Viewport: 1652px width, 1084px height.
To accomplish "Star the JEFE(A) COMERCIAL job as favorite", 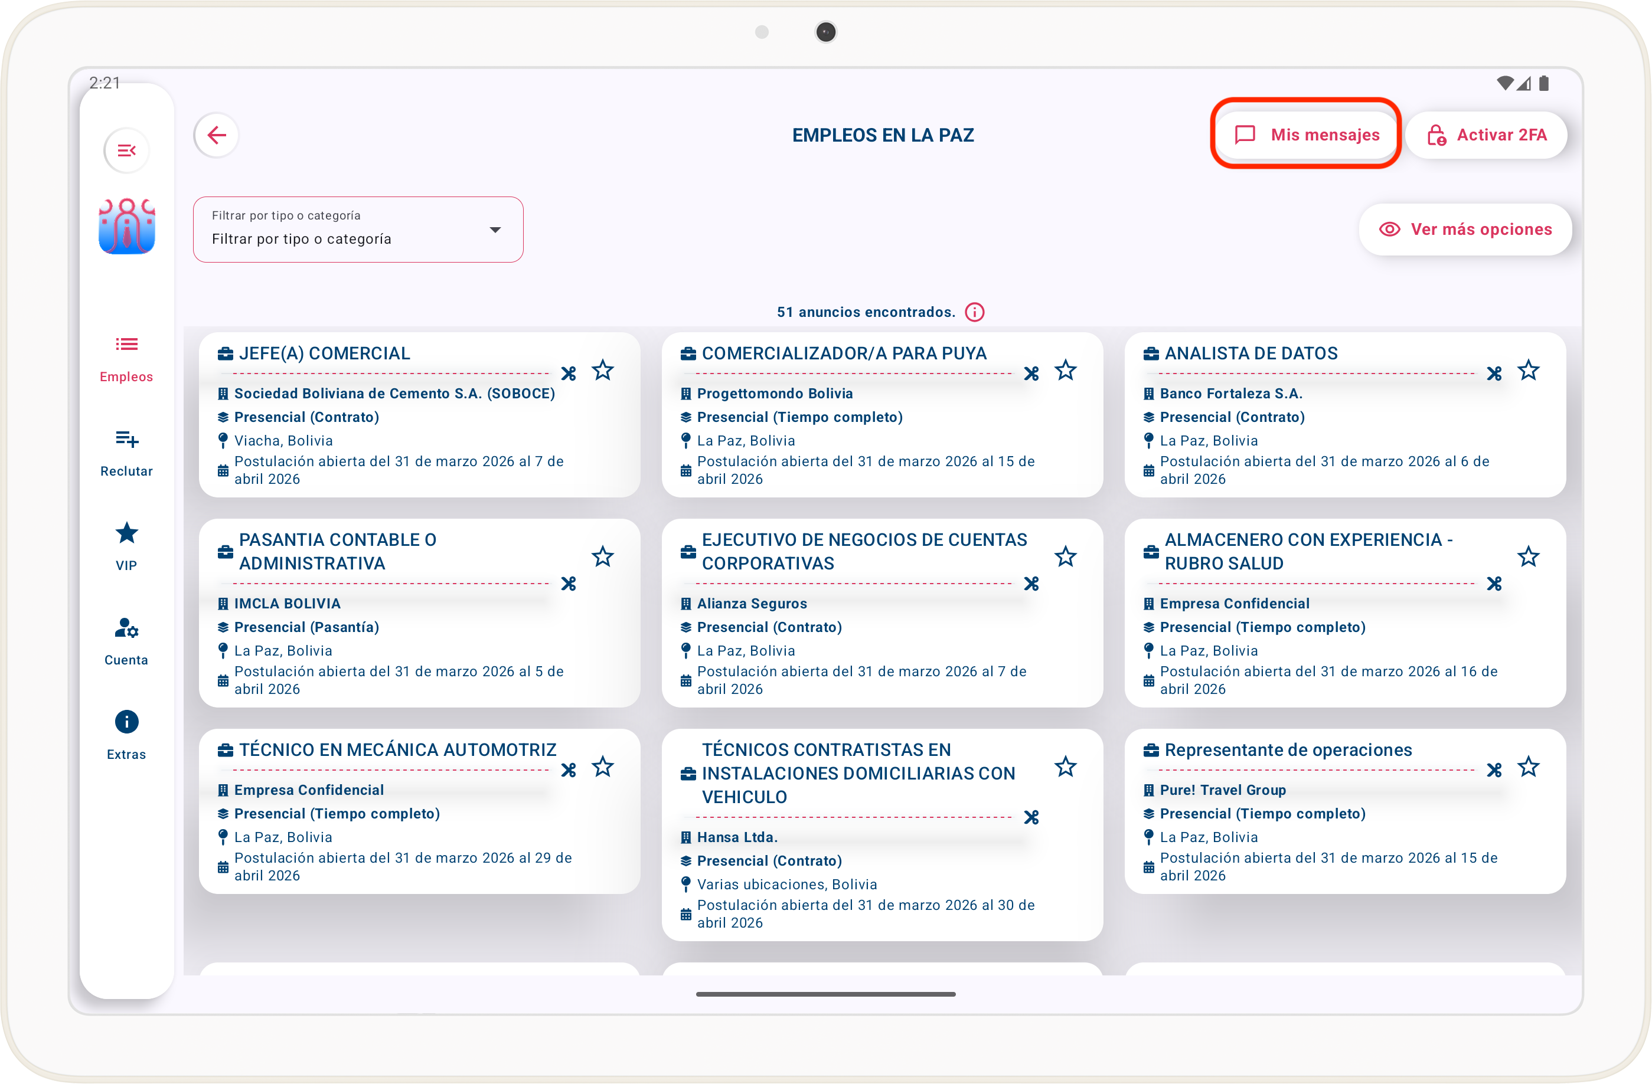I will 602,371.
